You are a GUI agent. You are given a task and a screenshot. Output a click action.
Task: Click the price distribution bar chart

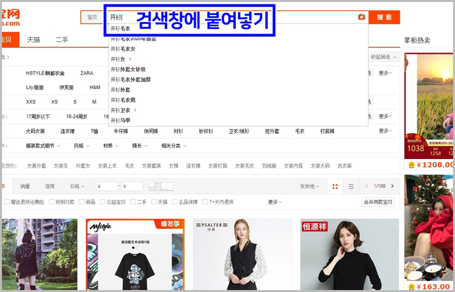tap(161, 186)
